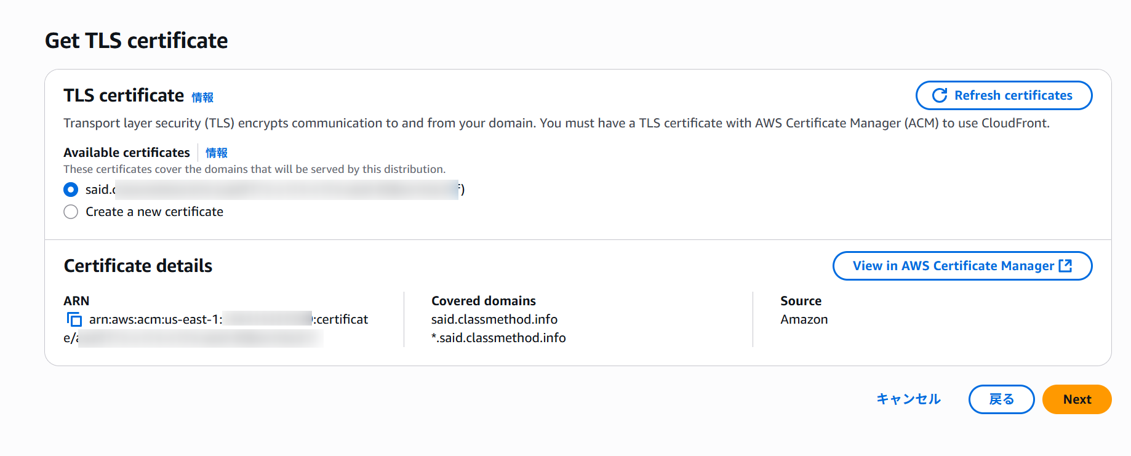Click the Create a new certificate label text
This screenshot has height=456, width=1131.
pos(154,212)
